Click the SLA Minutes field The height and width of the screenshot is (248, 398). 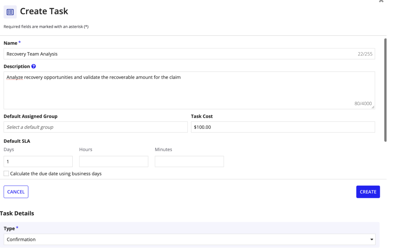click(x=189, y=162)
